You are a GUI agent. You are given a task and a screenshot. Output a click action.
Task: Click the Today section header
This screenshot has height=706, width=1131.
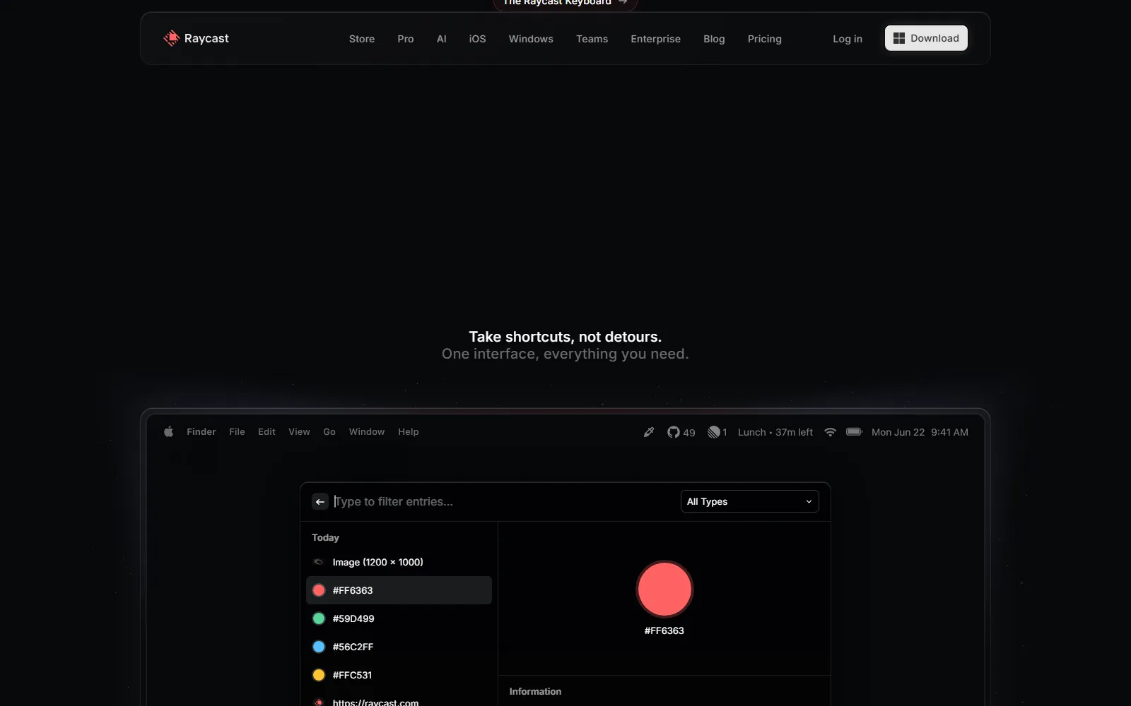tap(325, 537)
